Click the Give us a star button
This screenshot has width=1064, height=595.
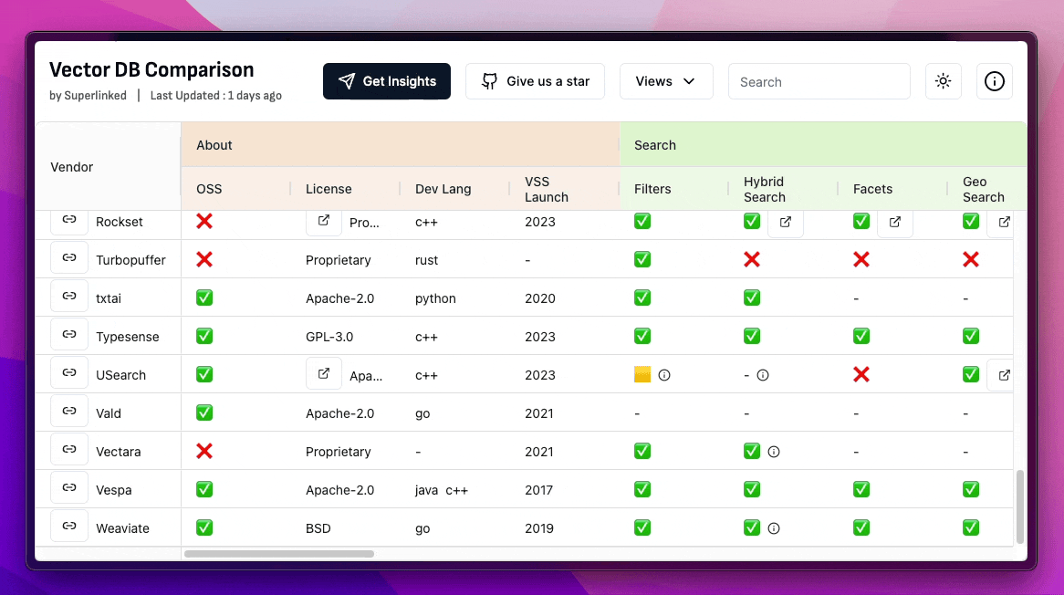[x=536, y=81]
